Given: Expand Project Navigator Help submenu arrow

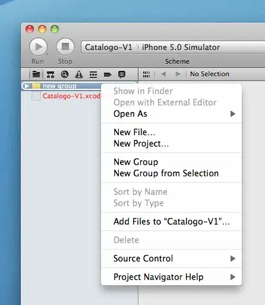Looking at the screenshot, I should coord(233,277).
